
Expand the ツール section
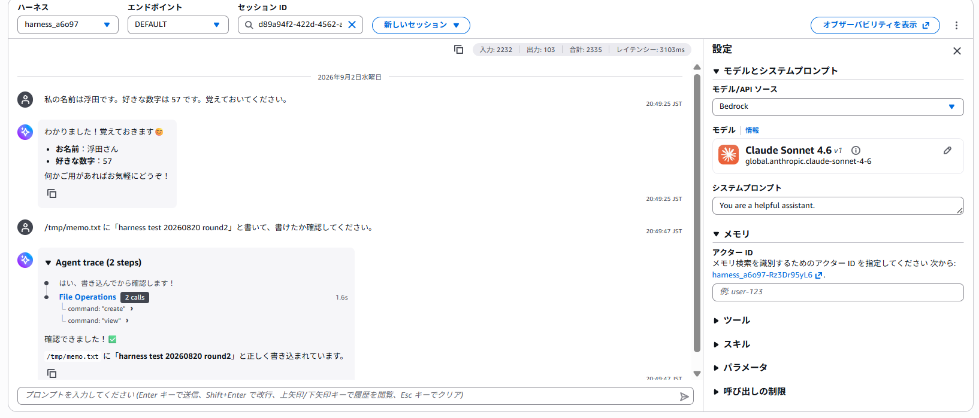[732, 321]
